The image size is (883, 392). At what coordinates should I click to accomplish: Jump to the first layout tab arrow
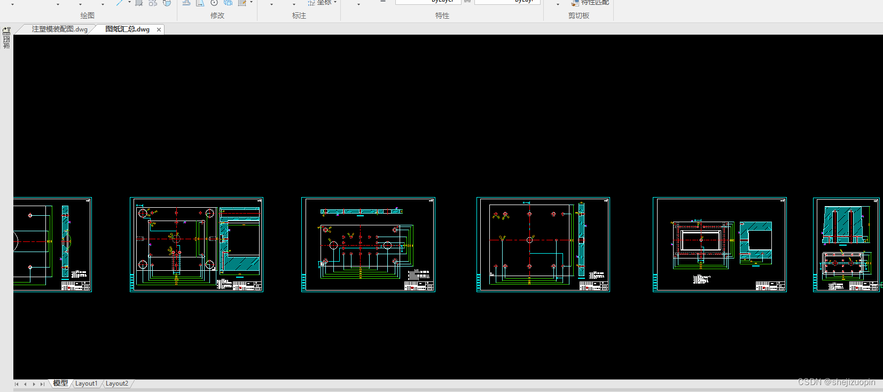click(17, 384)
